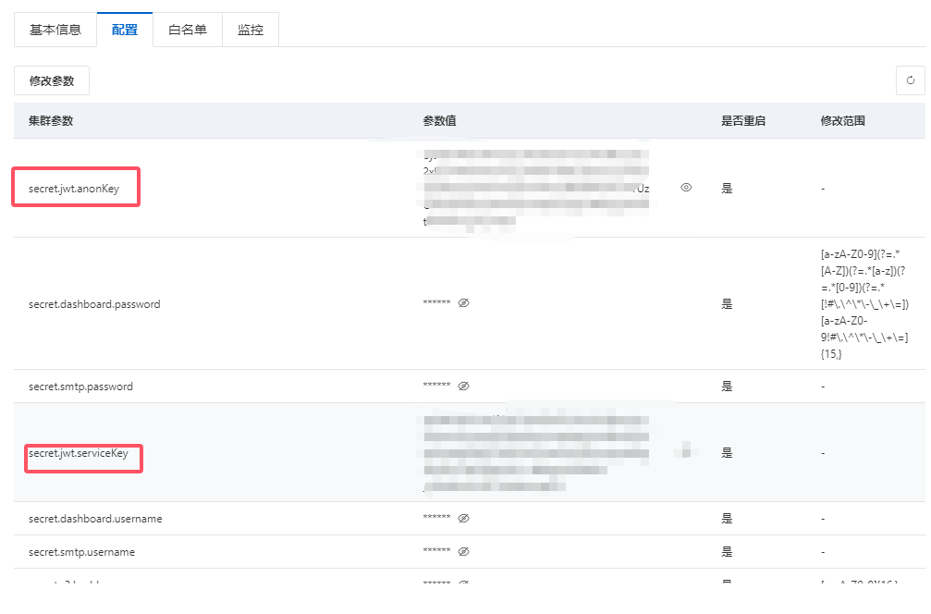Click the crossed-eye icon beside secret.smtp.username

[463, 551]
